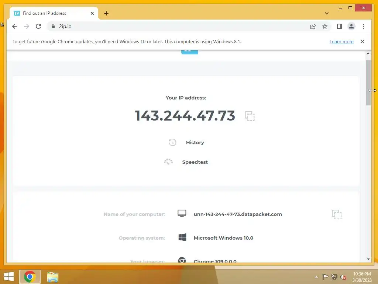Image resolution: width=378 pixels, height=284 pixels.
Task: Show hidden system tray icons
Action: click(316, 277)
